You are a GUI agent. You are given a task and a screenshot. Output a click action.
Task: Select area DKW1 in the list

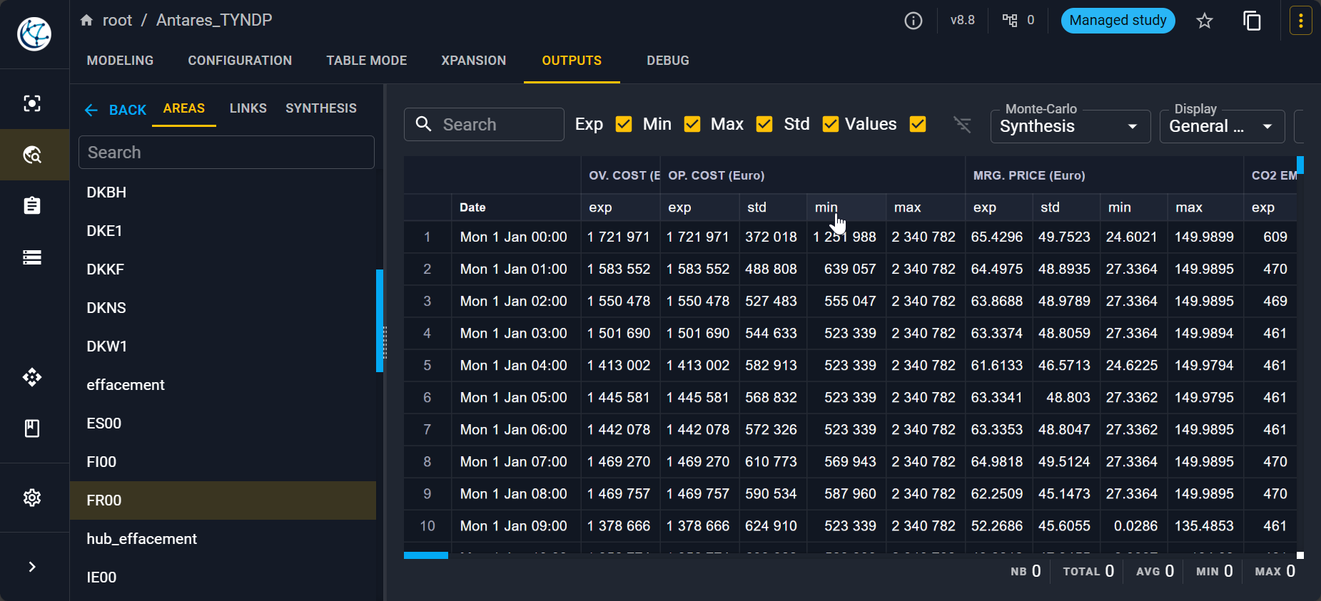tap(223, 346)
